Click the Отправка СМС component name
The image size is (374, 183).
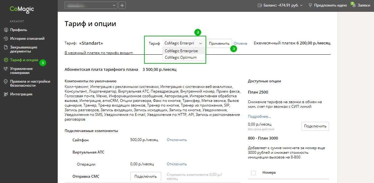(86, 176)
